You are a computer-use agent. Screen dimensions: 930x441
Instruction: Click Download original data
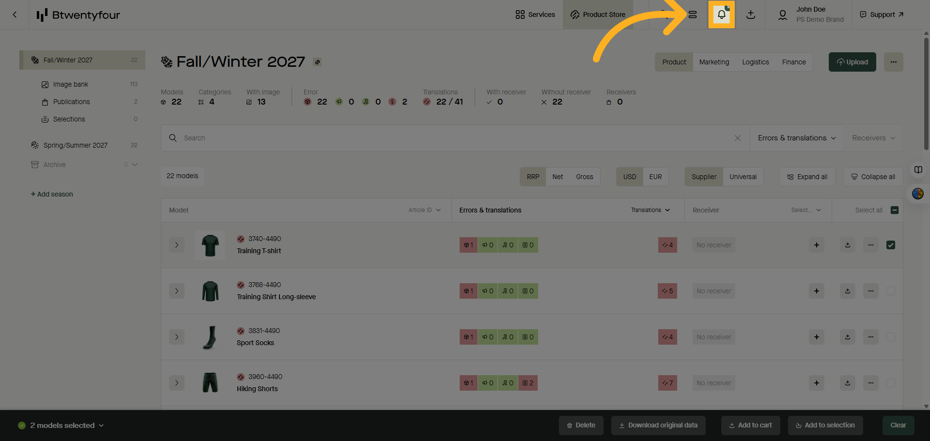pos(658,426)
